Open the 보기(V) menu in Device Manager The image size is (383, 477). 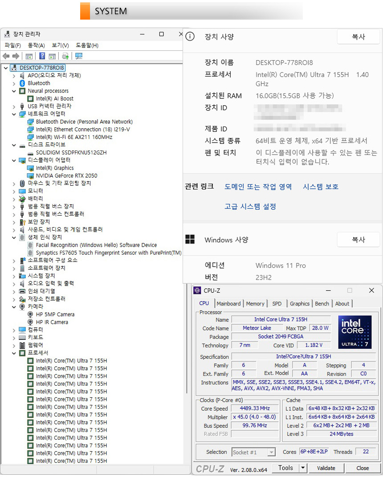60,45
